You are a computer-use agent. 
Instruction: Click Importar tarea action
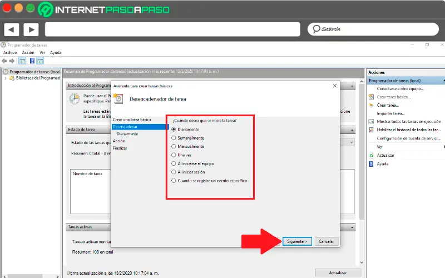click(x=390, y=113)
